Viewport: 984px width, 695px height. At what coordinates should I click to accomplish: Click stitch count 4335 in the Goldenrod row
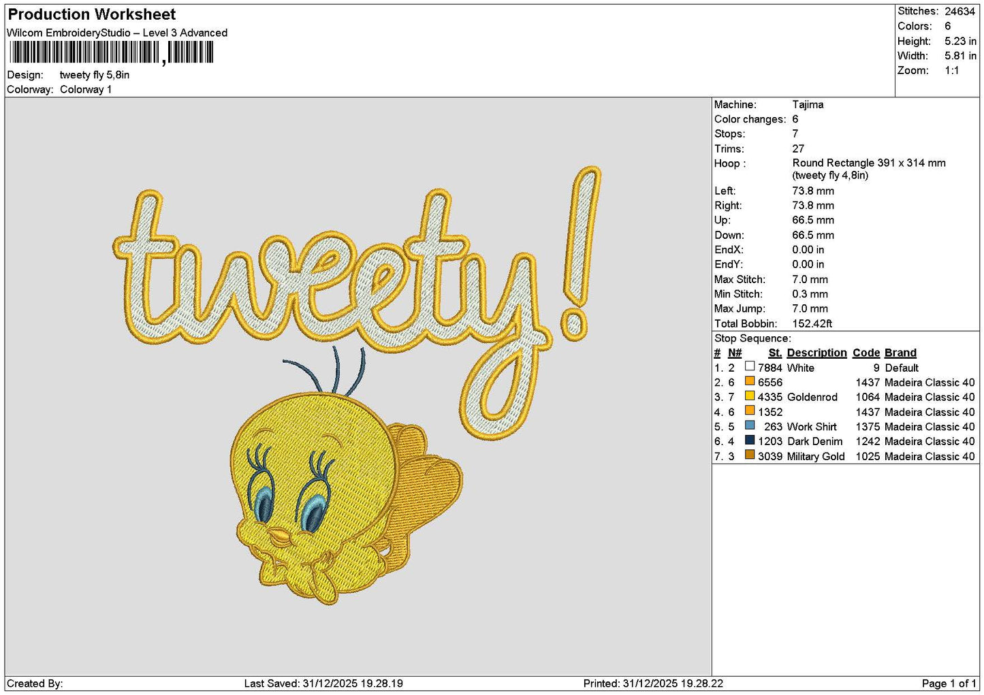tap(770, 397)
